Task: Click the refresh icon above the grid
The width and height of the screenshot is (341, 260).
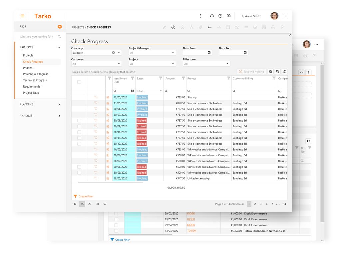Action: [x=285, y=71]
